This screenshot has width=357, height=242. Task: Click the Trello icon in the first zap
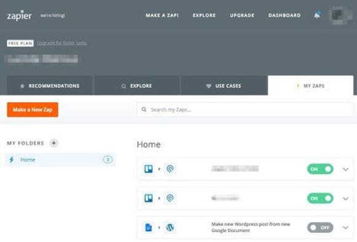point(149,169)
